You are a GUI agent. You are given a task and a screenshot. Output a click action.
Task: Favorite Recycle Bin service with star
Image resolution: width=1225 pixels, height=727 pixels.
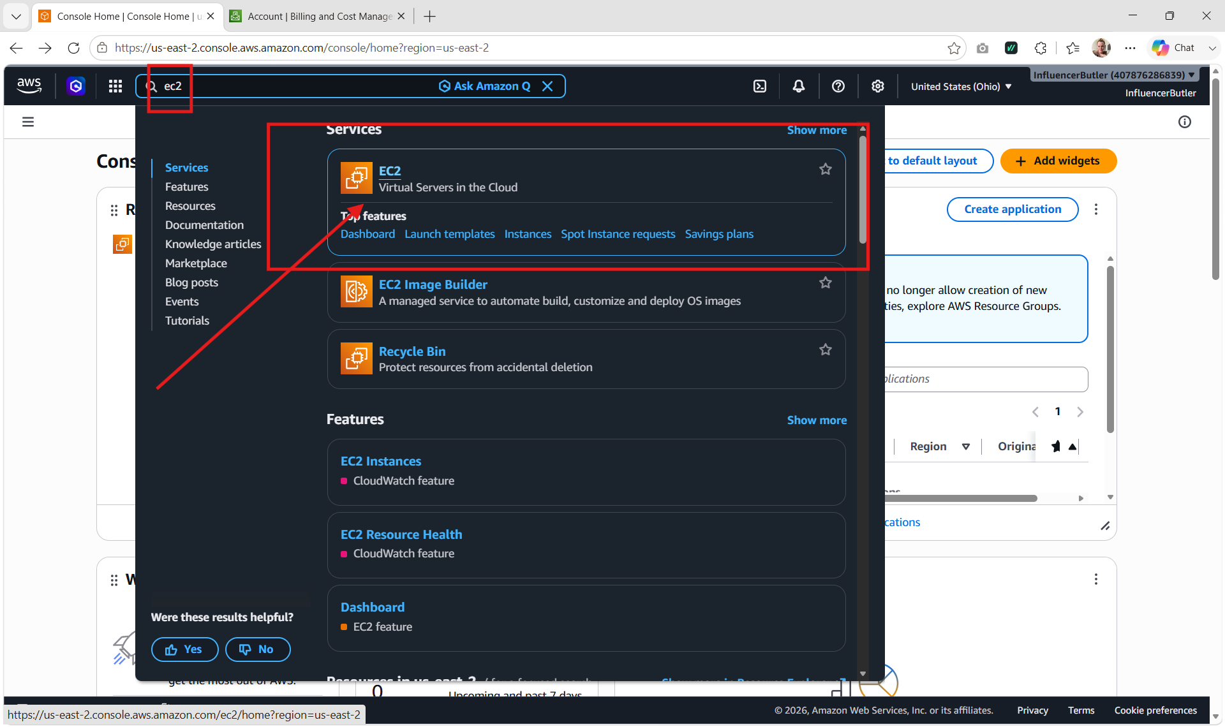tap(826, 349)
